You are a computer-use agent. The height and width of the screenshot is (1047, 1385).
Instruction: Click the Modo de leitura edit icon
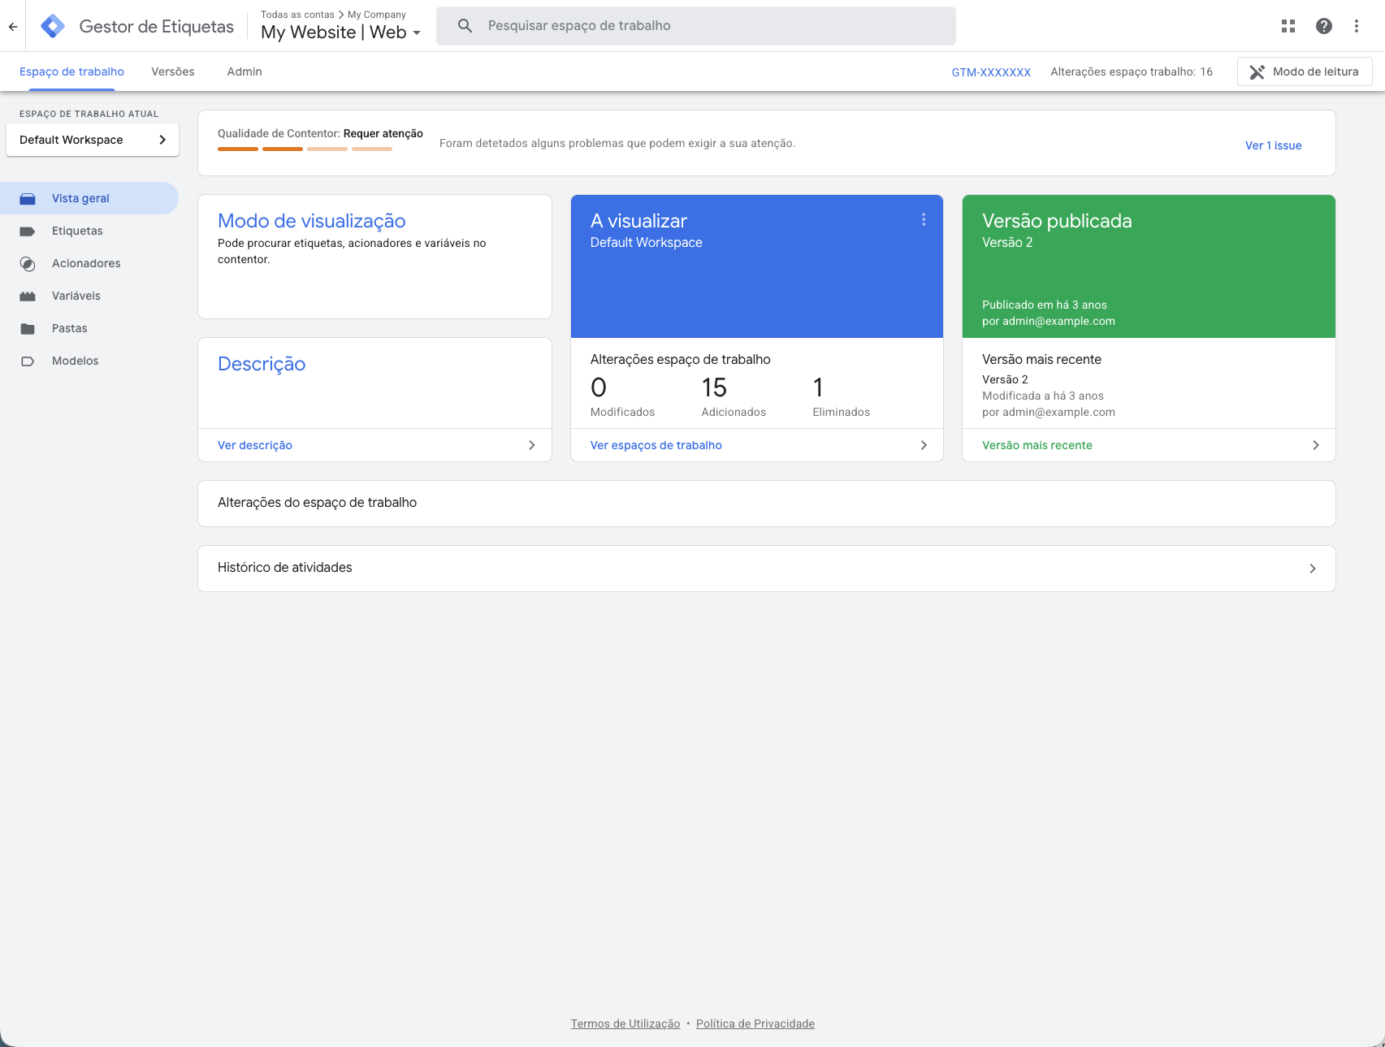coord(1257,71)
